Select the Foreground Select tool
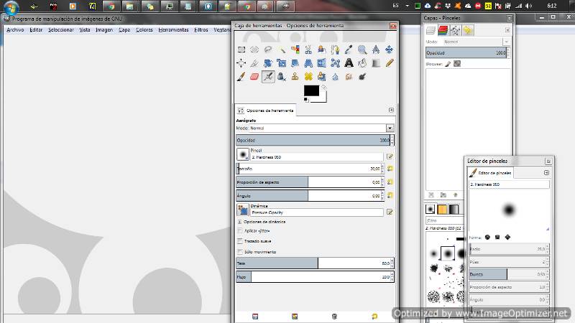Image resolution: width=575 pixels, height=323 pixels. pyautogui.click(x=322, y=50)
